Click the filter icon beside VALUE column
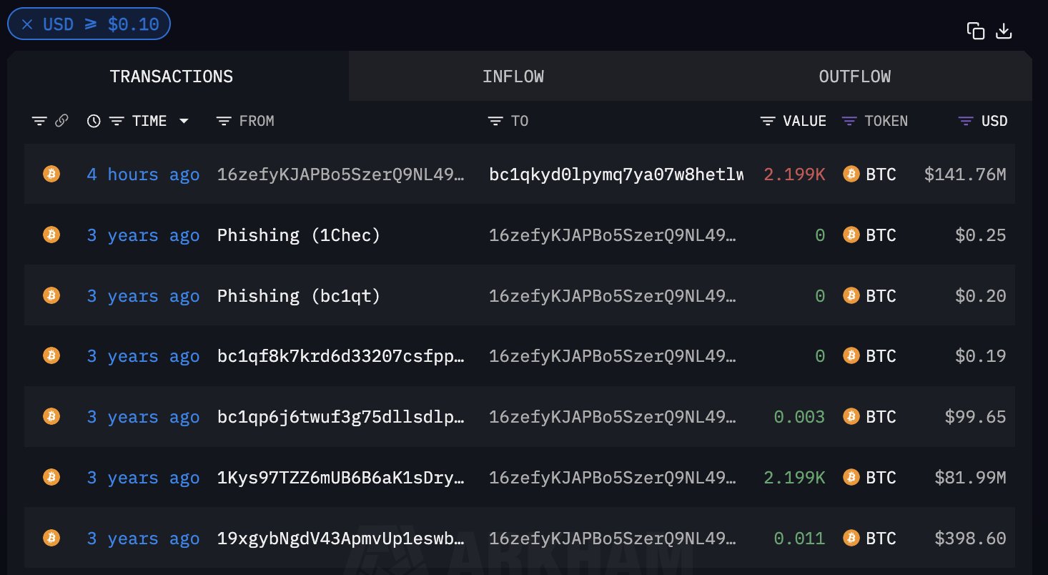The image size is (1048, 575). pyautogui.click(x=766, y=121)
